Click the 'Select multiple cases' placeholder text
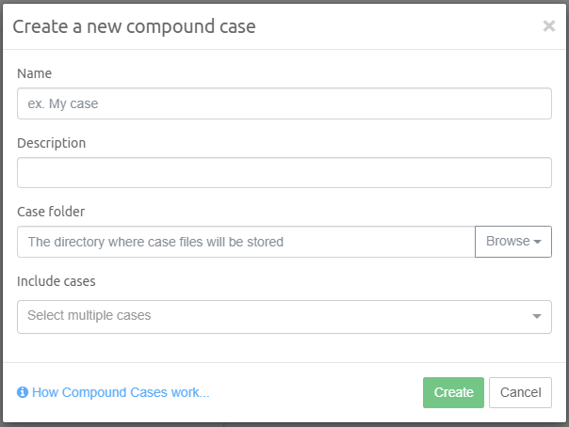 [89, 316]
